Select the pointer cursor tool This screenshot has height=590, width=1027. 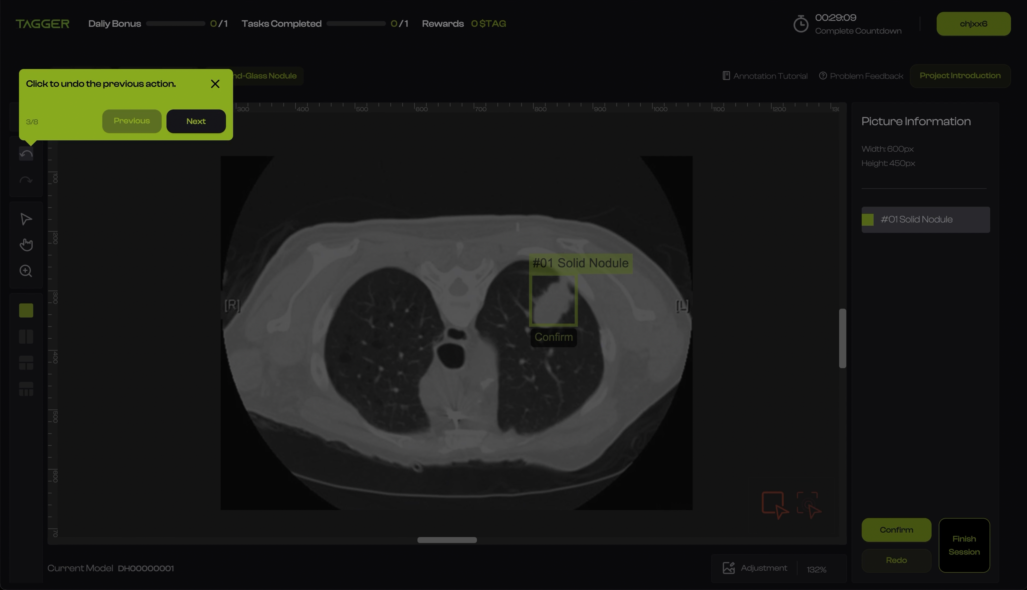click(26, 219)
